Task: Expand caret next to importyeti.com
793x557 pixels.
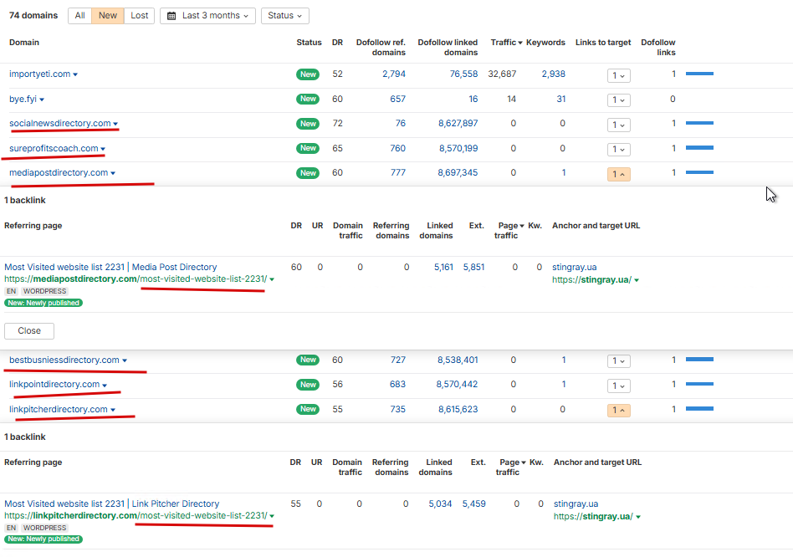Action: (x=75, y=74)
